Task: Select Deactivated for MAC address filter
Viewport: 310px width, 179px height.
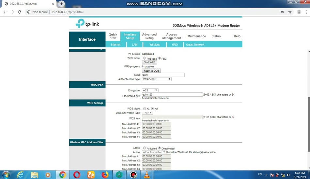Action: pos(159,148)
